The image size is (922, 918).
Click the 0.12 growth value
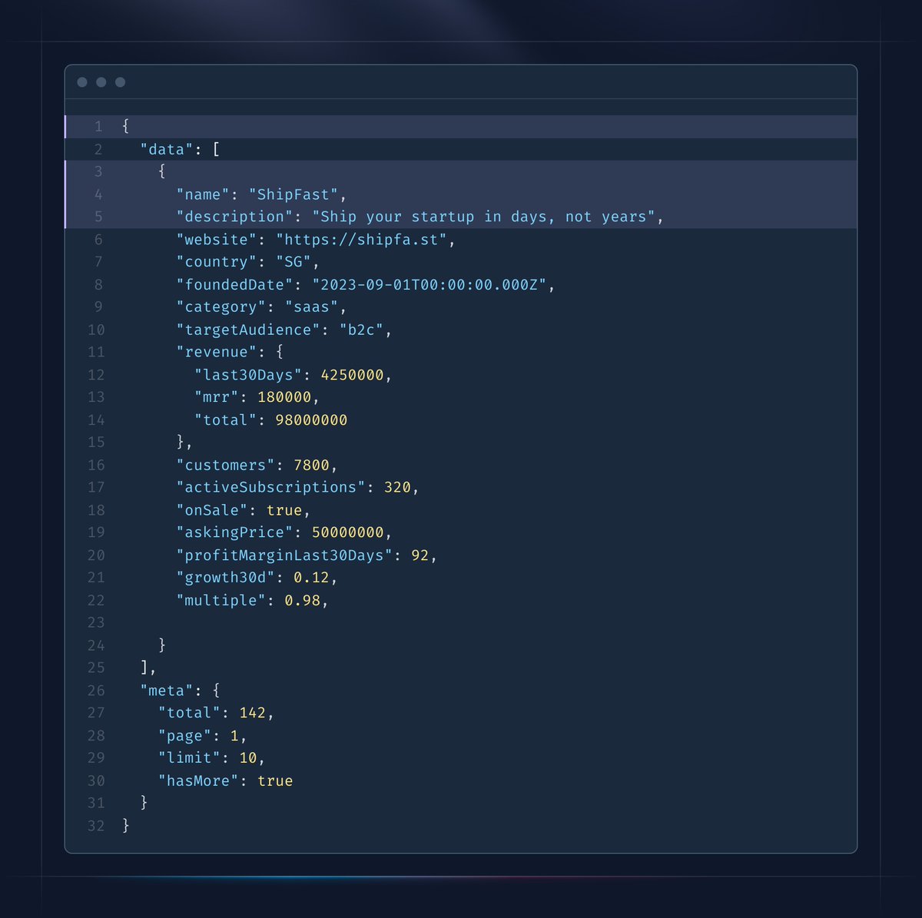311,578
